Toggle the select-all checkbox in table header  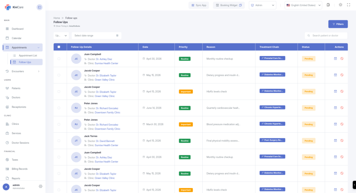pos(59,47)
